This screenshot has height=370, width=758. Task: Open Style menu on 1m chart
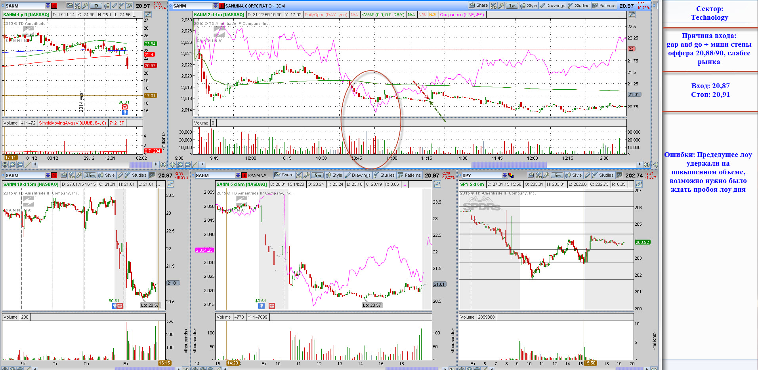click(529, 6)
